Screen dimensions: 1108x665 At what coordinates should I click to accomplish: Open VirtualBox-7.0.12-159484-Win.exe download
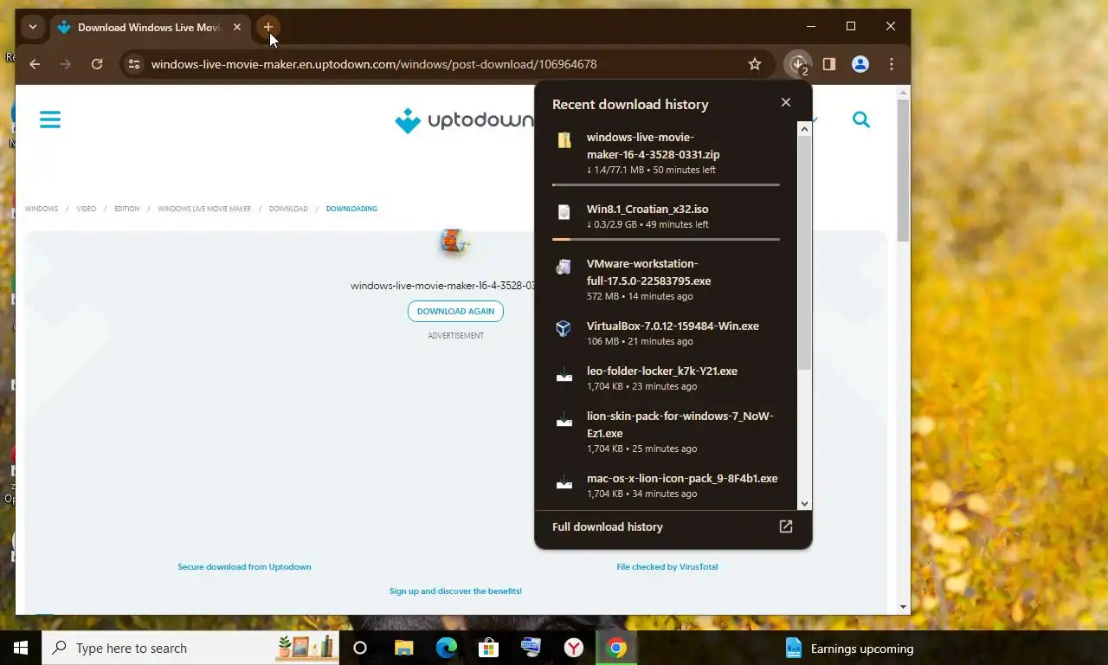point(666,332)
